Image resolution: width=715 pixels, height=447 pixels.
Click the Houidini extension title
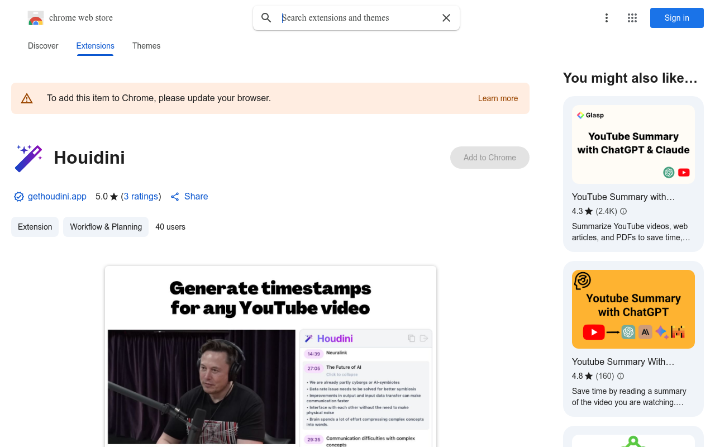pos(89,158)
